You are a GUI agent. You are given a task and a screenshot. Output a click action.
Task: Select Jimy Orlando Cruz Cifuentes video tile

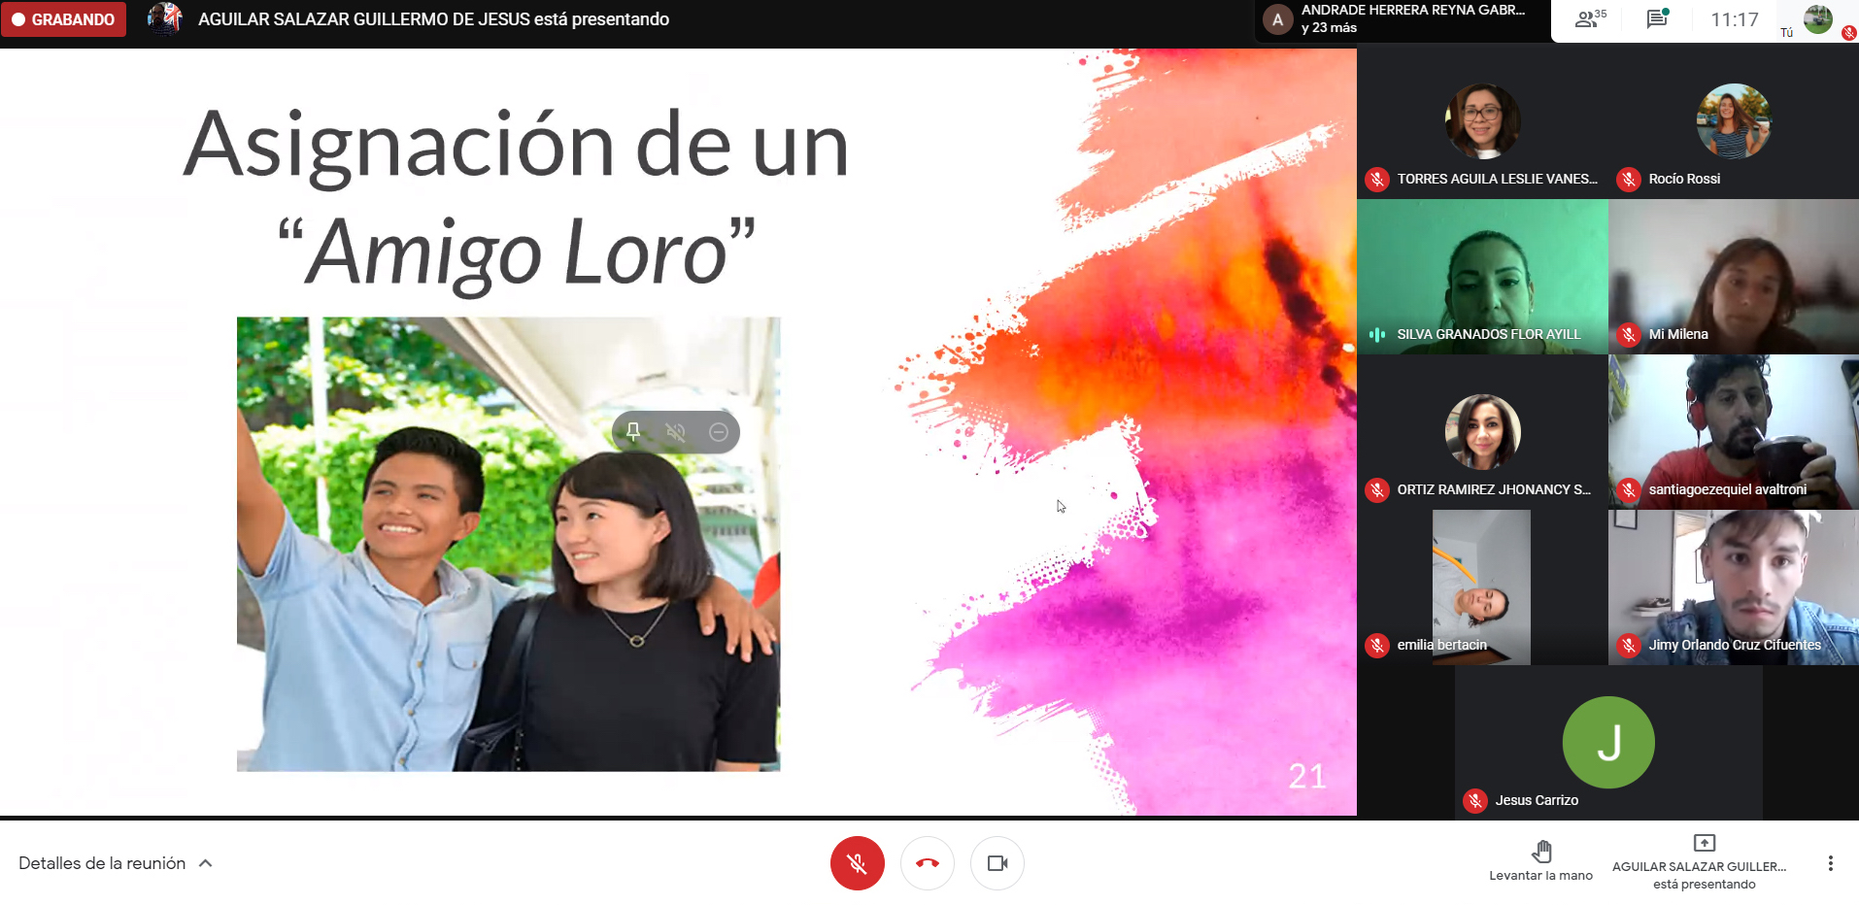tap(1734, 587)
